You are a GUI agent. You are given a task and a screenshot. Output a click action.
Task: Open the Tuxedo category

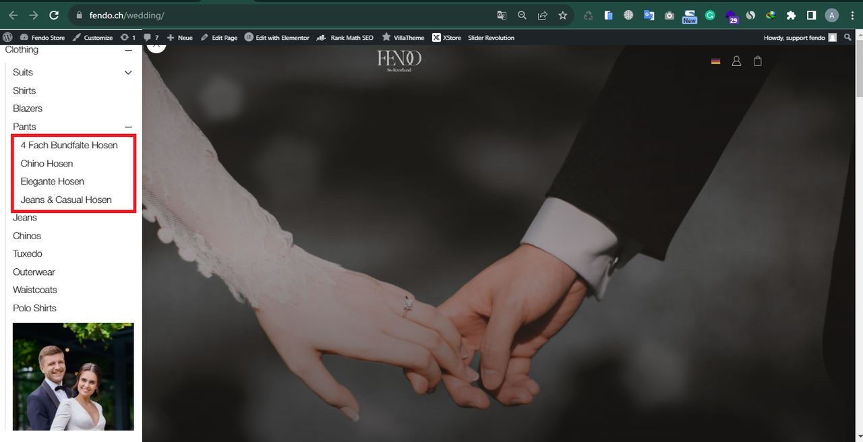tap(28, 254)
